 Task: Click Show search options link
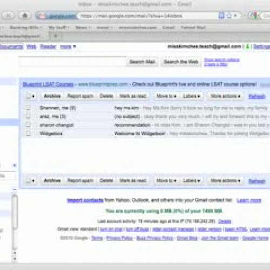click(x=222, y=60)
